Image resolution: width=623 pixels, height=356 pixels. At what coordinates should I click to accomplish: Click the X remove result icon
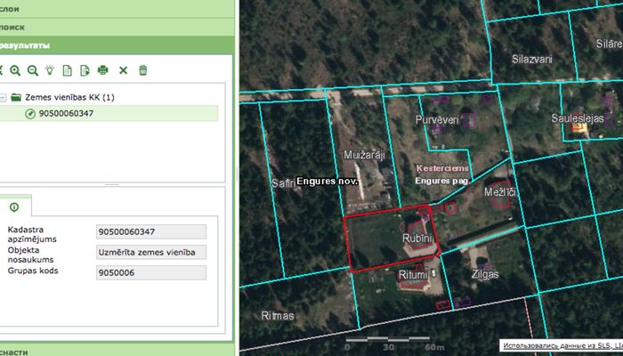(x=124, y=70)
